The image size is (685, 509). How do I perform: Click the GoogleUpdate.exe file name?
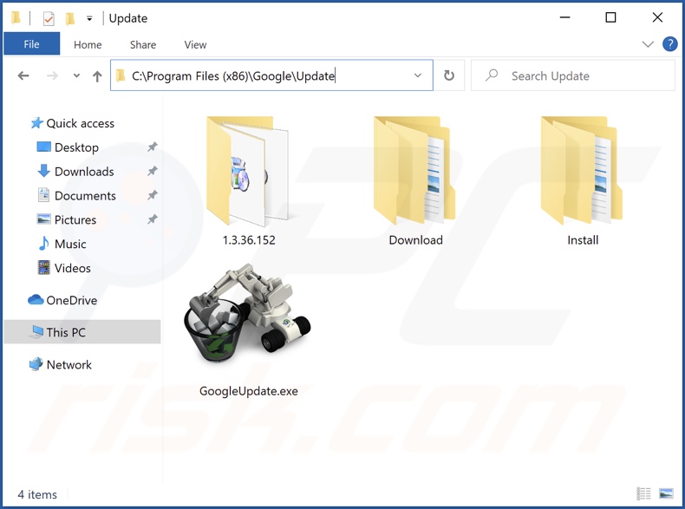click(x=249, y=391)
